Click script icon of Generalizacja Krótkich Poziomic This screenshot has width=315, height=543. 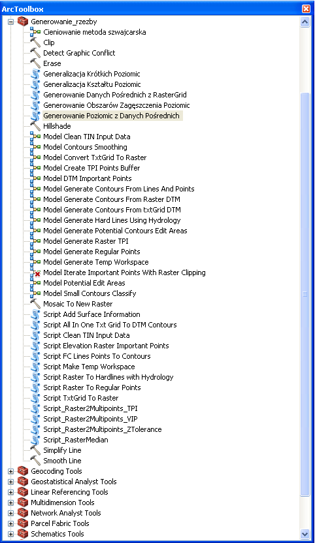click(x=35, y=74)
